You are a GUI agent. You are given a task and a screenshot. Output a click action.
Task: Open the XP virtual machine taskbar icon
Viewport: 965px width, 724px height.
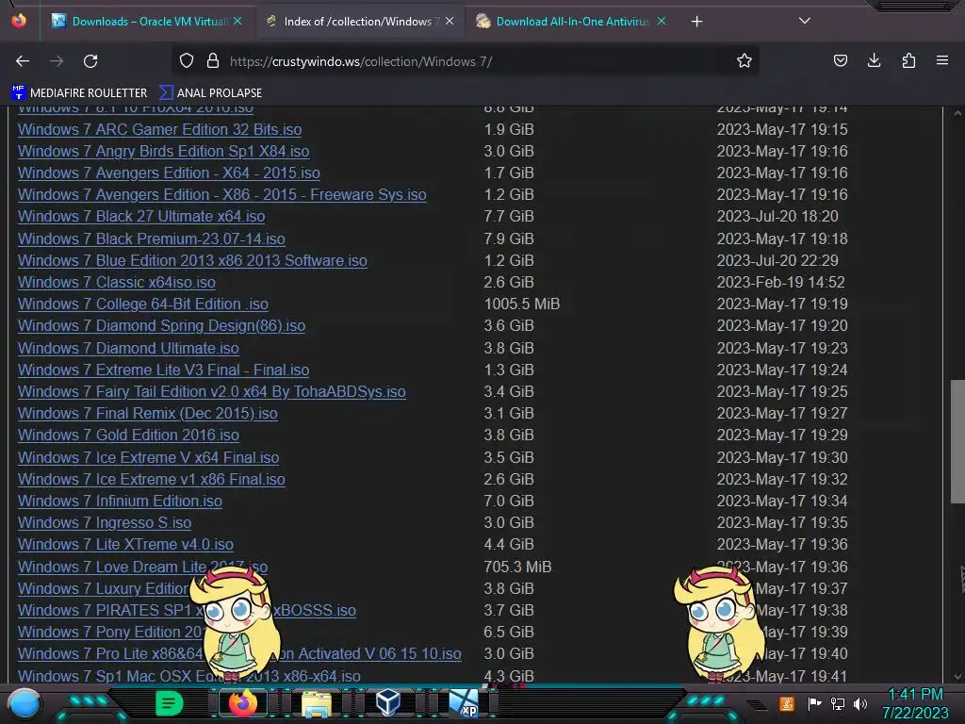464,703
